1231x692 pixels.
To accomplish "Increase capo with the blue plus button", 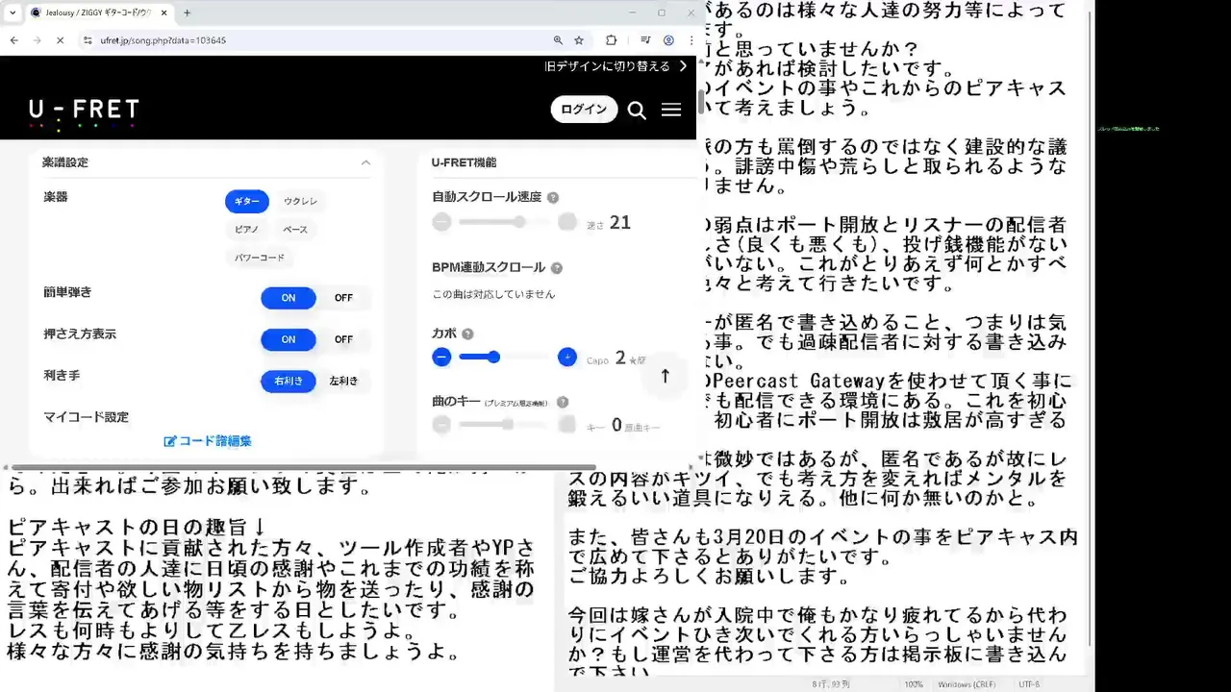I will pyautogui.click(x=567, y=357).
